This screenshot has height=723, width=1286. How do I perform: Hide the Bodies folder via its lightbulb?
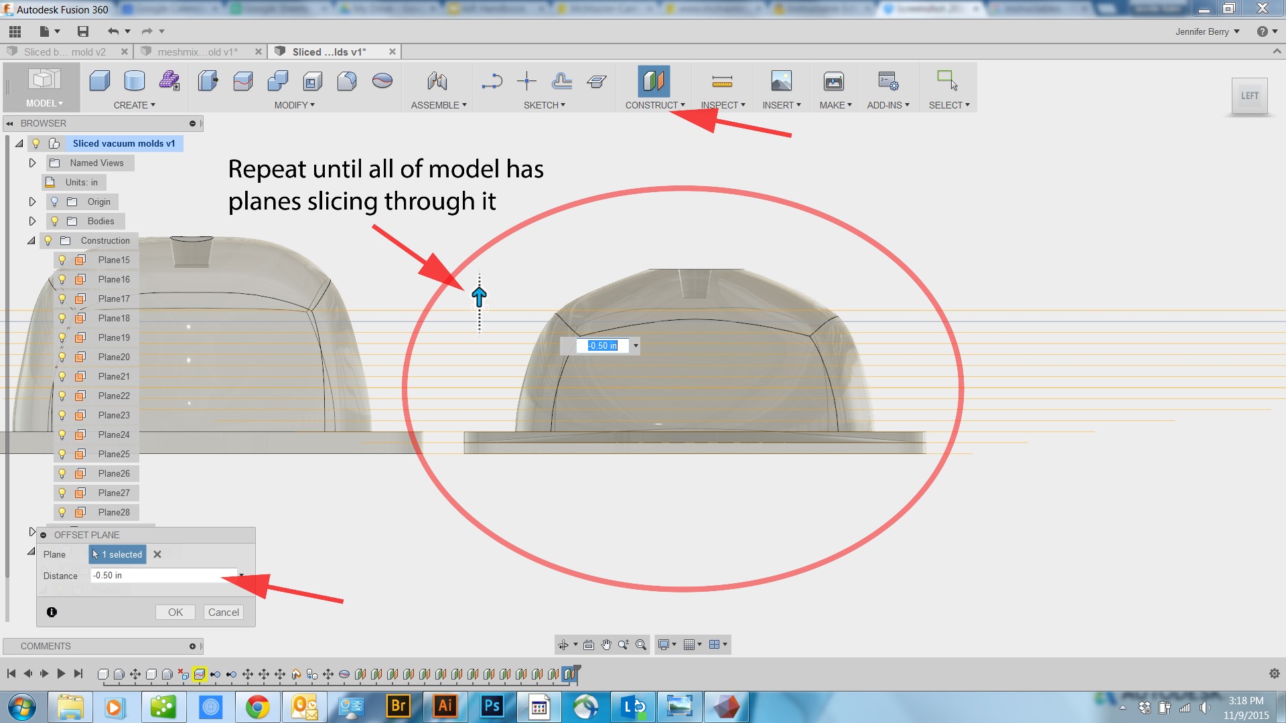[54, 221]
